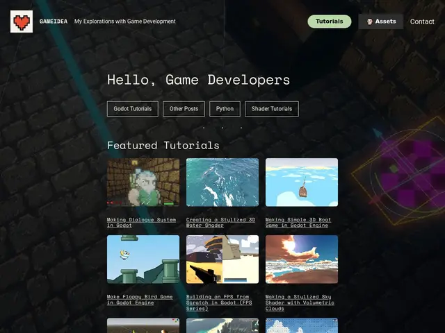The width and height of the screenshot is (445, 333).
Task: Click 'Making a Stylized Sky Shader' link
Action: [300, 302]
